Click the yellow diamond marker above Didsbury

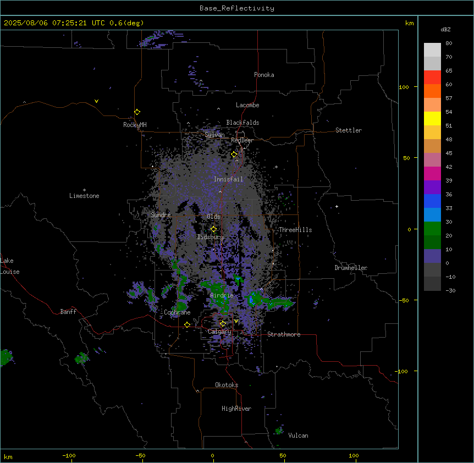coord(213,229)
